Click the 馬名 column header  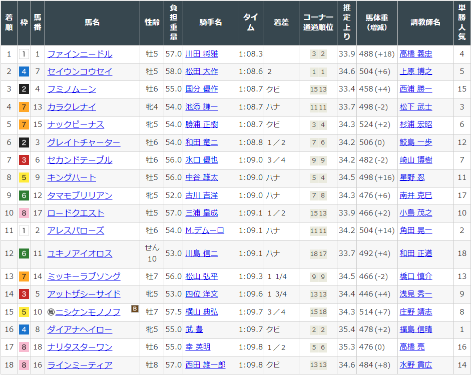(x=92, y=22)
